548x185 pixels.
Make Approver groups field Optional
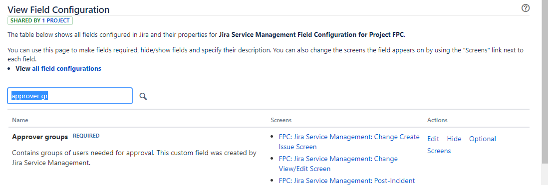click(482, 139)
